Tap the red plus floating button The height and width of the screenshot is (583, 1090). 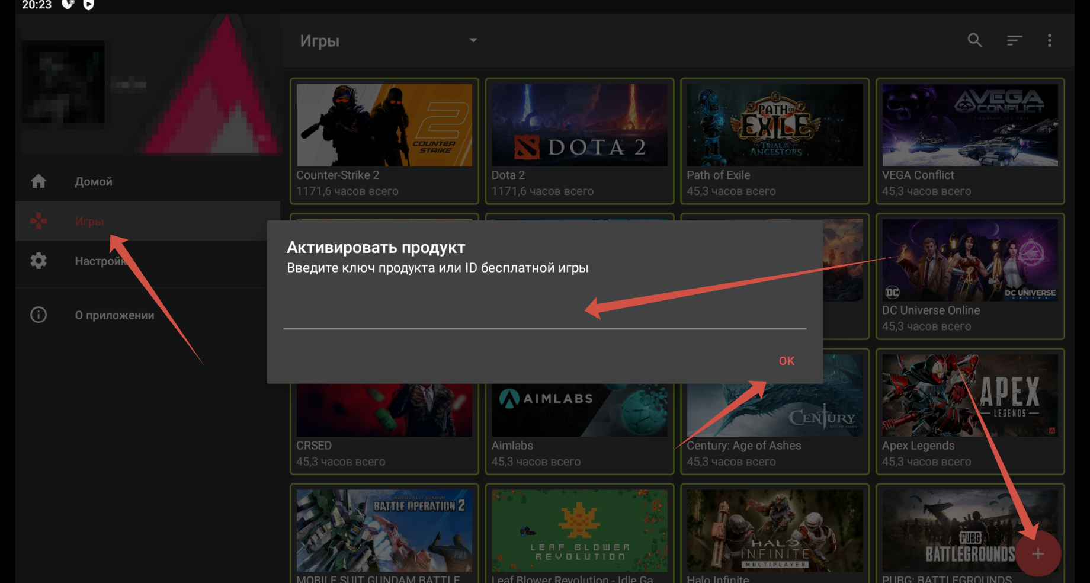coord(1037,554)
